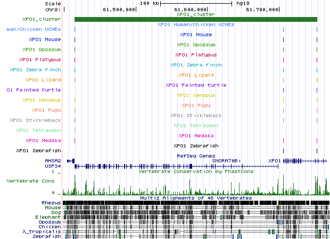
Task: Click the XPO1 Platypus side label
Action: tap(40, 59)
